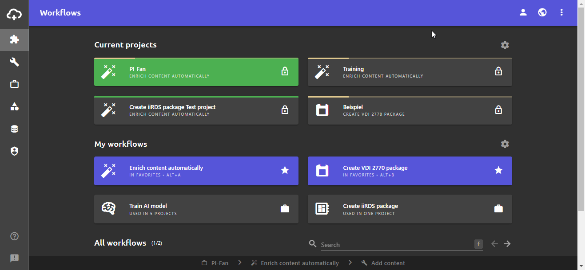The height and width of the screenshot is (270, 585).
Task: Click the brain icon on Train AI model
Action: [109, 209]
